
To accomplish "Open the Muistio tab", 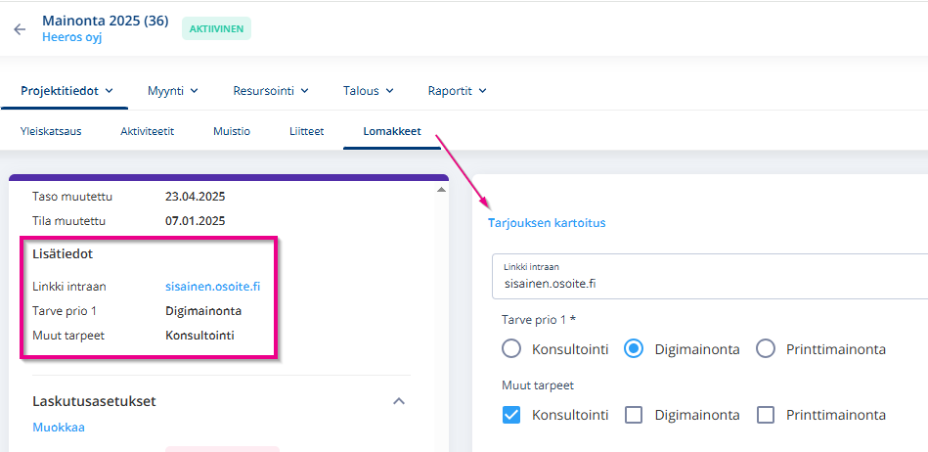I will (x=232, y=131).
